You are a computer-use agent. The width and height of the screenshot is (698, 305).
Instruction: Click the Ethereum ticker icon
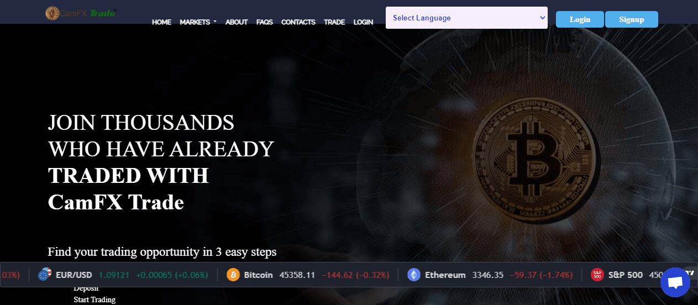point(414,275)
